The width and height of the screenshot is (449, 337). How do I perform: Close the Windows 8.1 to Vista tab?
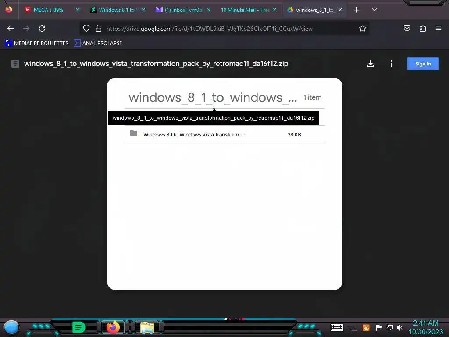coord(143,10)
